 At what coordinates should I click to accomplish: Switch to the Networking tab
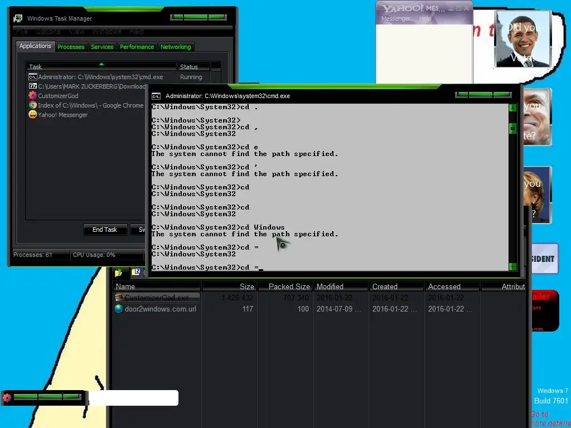[x=176, y=47]
